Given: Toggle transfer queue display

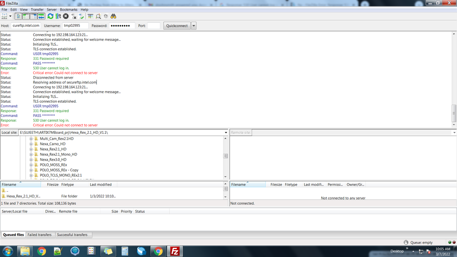Looking at the screenshot, I should point(41,16).
